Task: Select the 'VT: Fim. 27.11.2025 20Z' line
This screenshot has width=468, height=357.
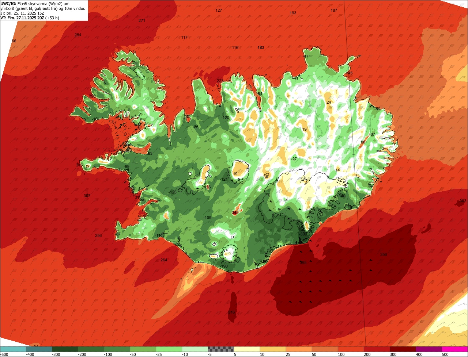Action: 30,18
